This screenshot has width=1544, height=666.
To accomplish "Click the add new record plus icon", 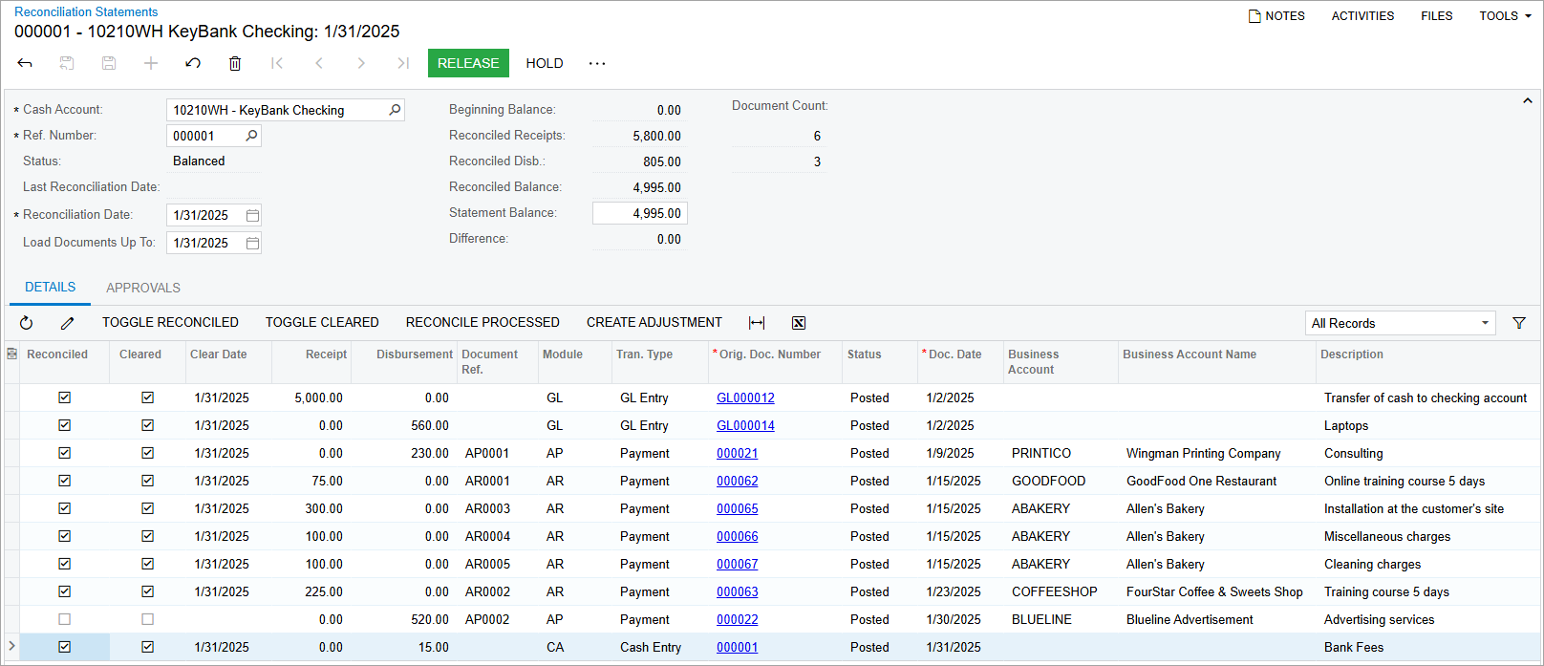I will point(151,63).
